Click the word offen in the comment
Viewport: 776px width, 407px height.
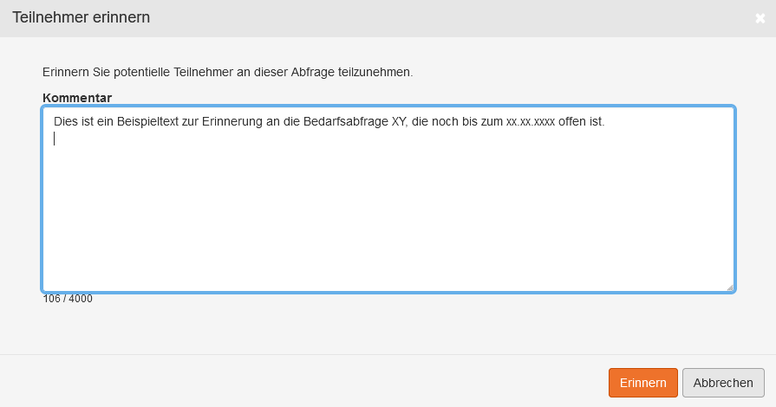(571, 122)
